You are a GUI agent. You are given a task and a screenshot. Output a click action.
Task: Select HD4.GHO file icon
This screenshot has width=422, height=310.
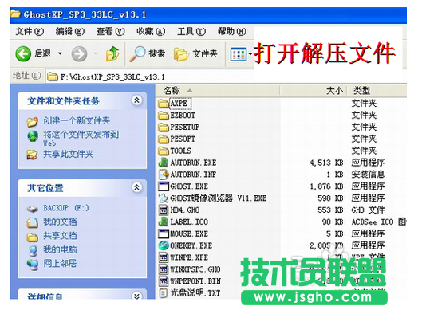click(164, 210)
